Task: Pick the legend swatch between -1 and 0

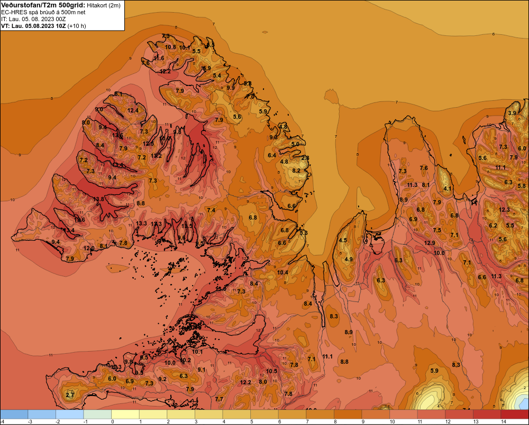Action: (x=97, y=414)
